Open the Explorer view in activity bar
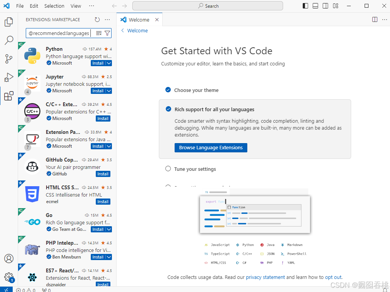 [9, 22]
